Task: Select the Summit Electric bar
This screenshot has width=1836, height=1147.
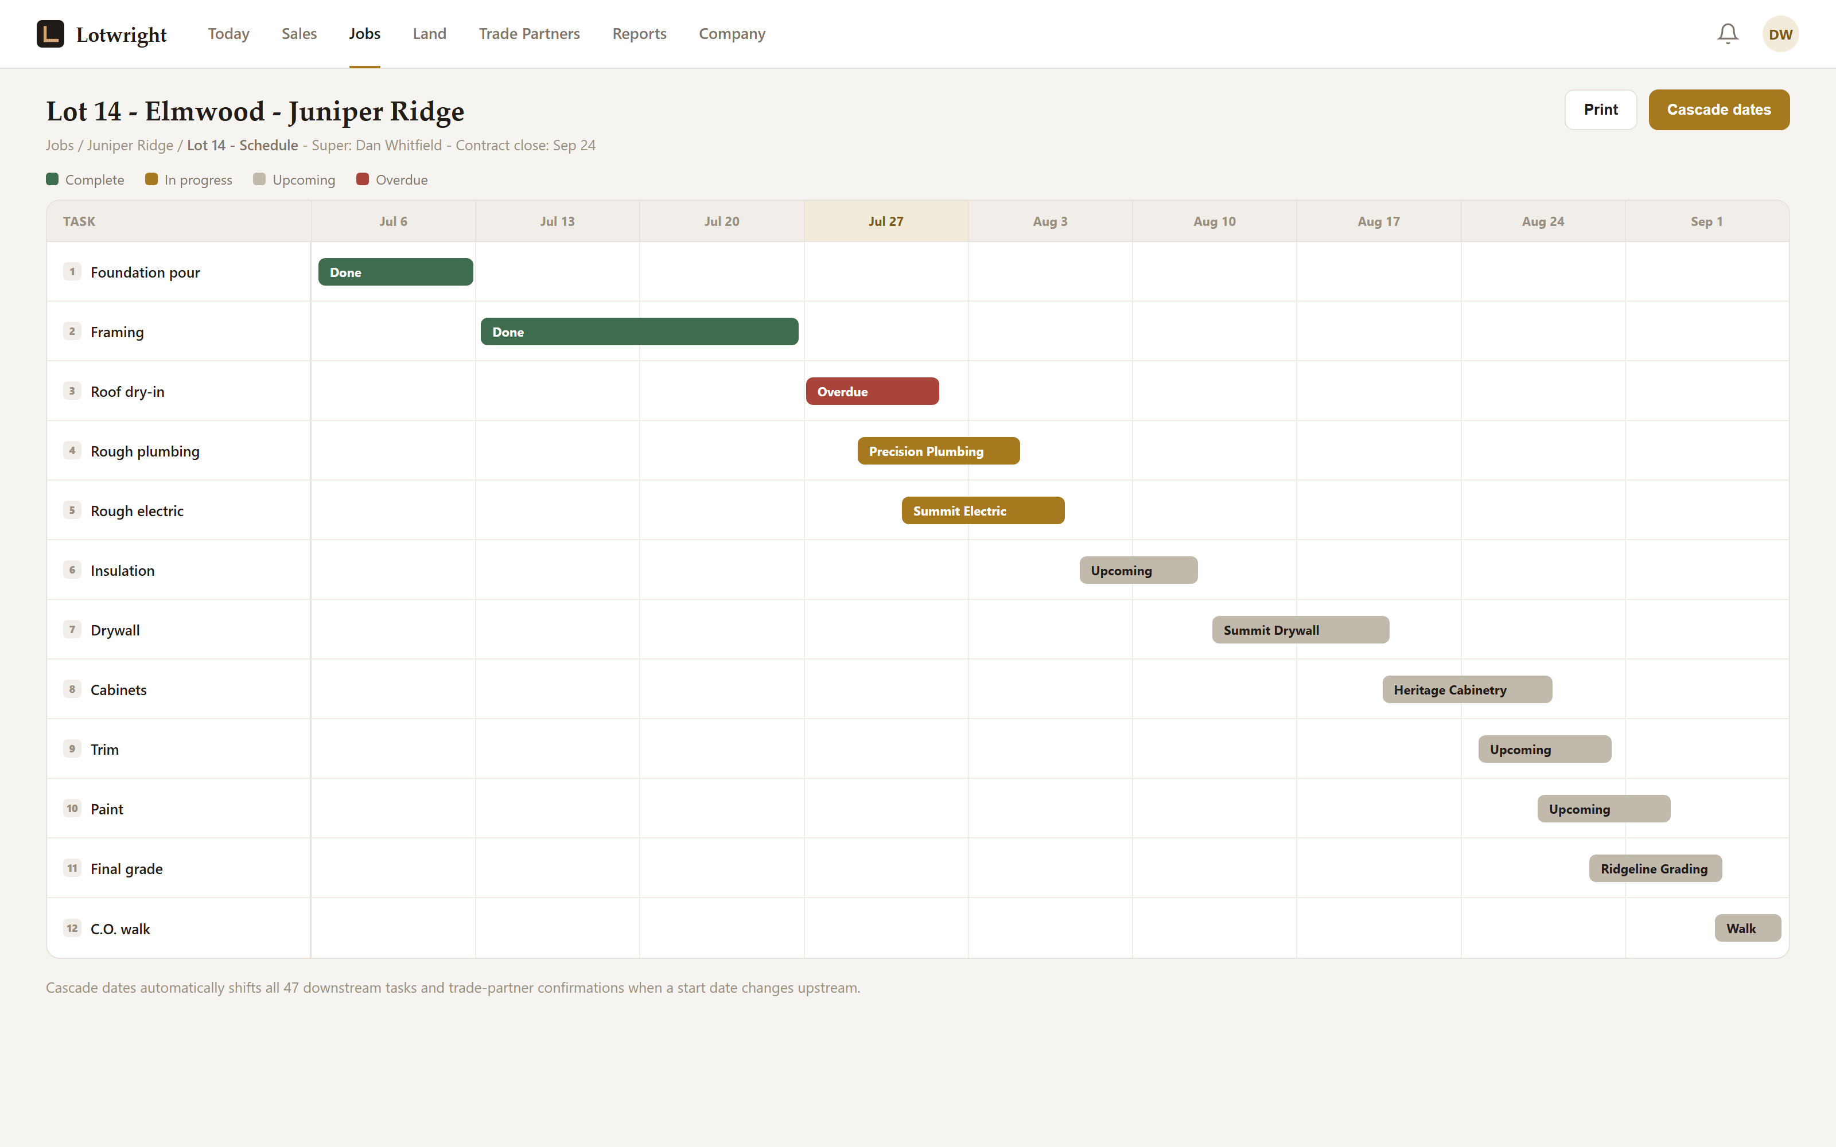Action: [983, 510]
